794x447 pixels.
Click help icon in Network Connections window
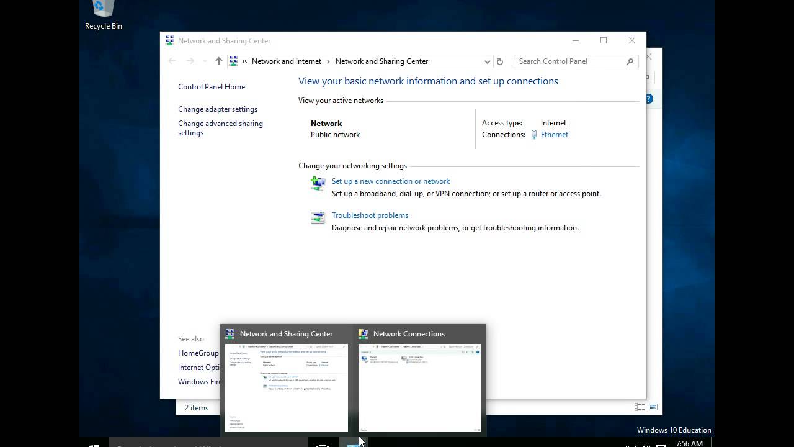click(649, 99)
